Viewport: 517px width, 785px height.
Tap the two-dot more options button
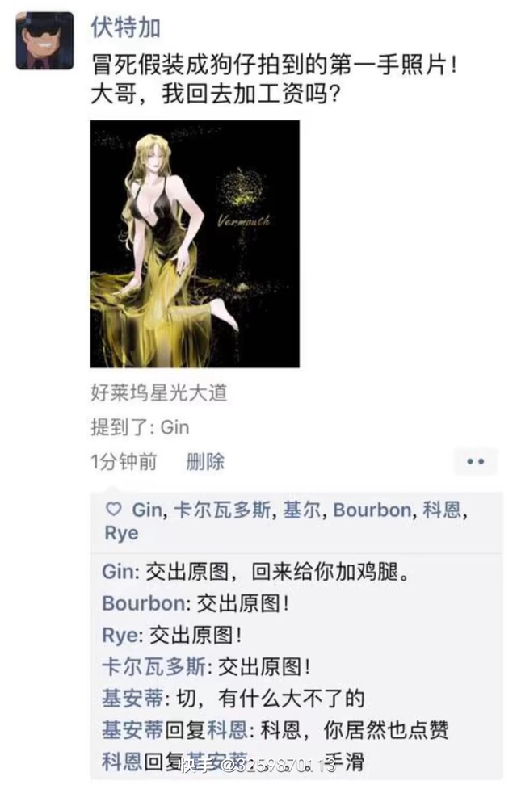476,461
